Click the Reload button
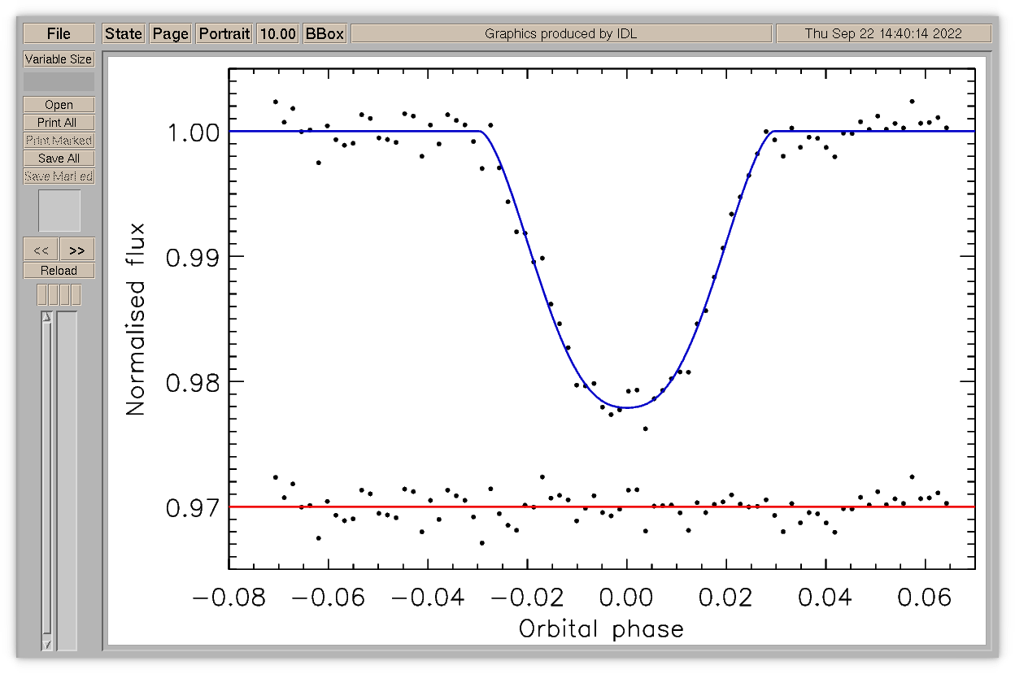Viewport: 1015px width, 674px height. click(x=59, y=271)
